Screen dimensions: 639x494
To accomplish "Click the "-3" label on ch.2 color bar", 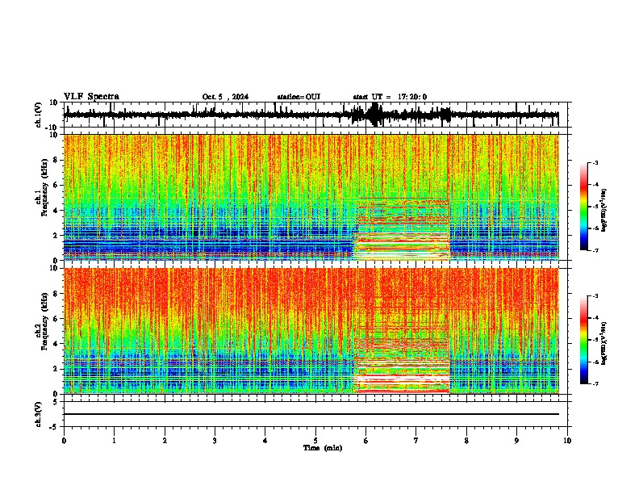I will tap(595, 296).
